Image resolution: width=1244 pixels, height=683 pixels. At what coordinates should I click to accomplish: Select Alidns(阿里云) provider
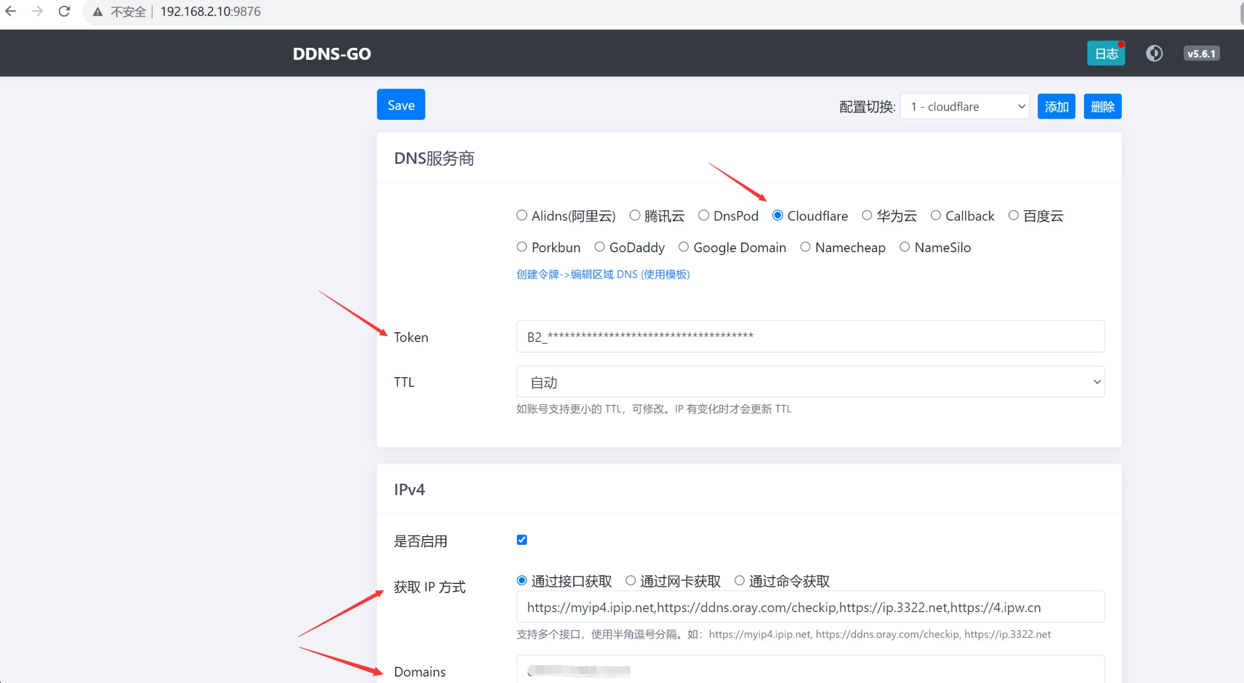coord(522,215)
